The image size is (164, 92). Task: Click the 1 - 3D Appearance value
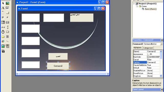click(153, 54)
